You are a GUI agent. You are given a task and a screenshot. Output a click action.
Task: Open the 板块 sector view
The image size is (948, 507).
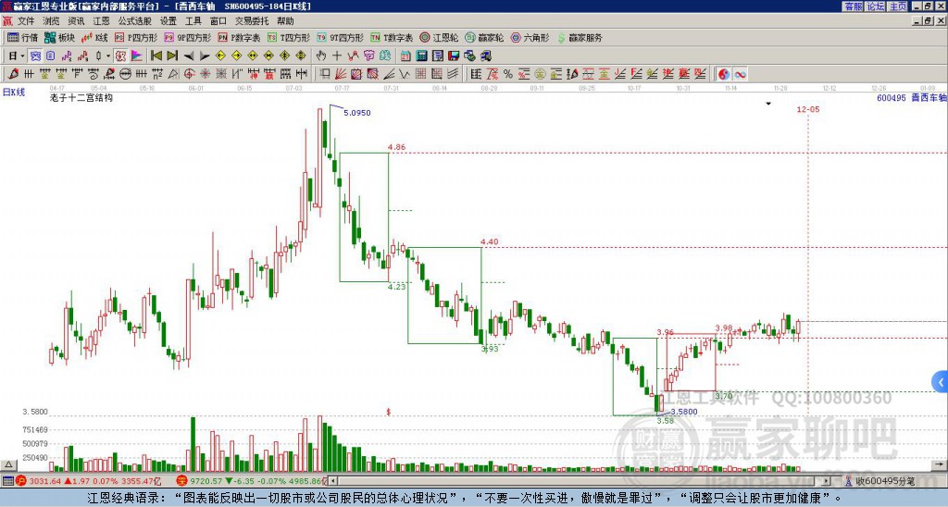tap(59, 37)
